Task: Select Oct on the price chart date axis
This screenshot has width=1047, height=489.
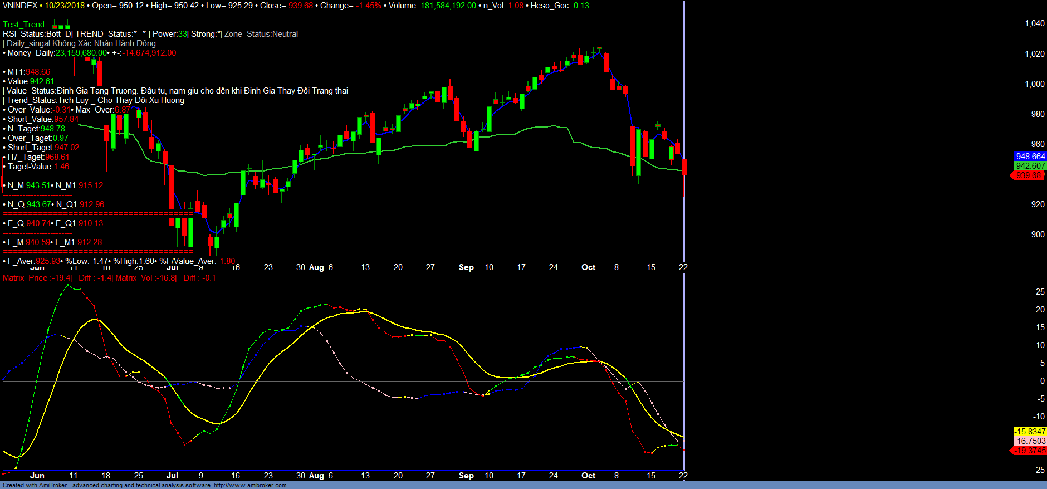Action: [x=588, y=267]
